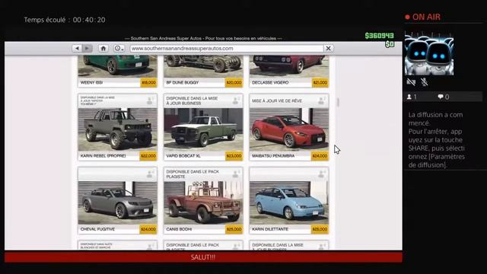Click the player icon on Canis Bodhi card
Viewport: 487px width, 274px height.
coord(236,174)
